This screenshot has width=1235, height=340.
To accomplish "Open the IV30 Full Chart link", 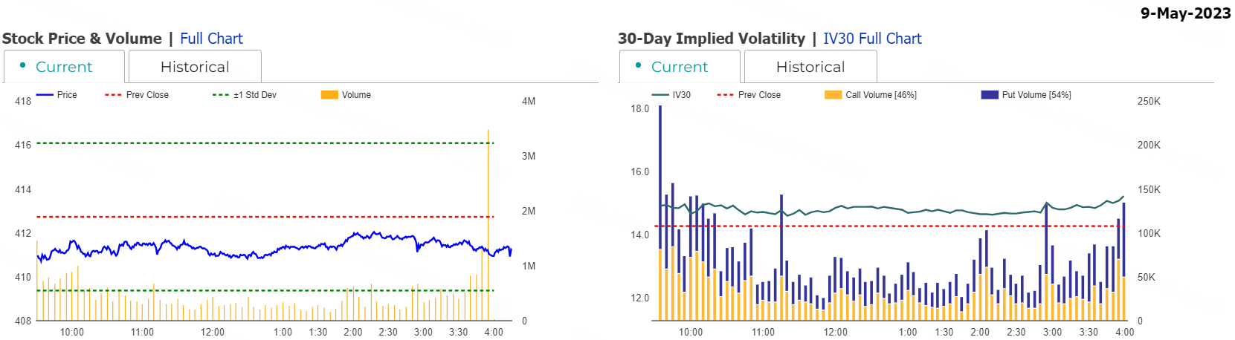I will coord(872,39).
